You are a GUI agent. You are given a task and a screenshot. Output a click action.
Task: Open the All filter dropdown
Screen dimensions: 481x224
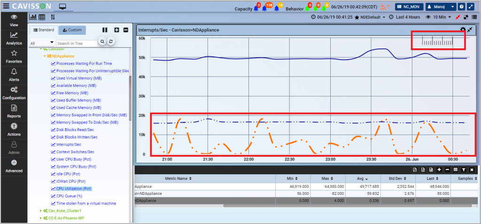click(x=42, y=43)
